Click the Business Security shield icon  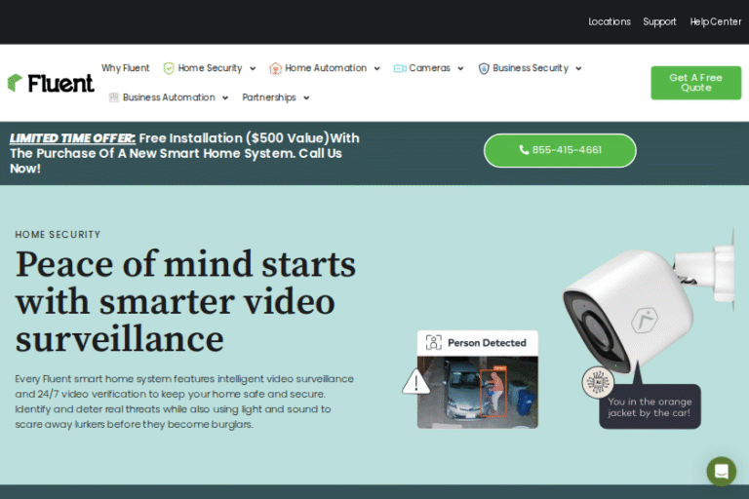click(x=484, y=68)
